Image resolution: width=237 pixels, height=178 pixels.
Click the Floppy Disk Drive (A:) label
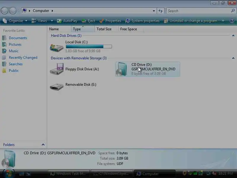pyautogui.click(x=82, y=69)
